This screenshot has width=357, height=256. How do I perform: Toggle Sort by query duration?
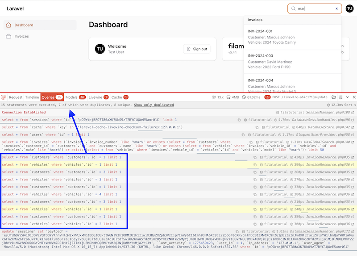tap(350, 105)
